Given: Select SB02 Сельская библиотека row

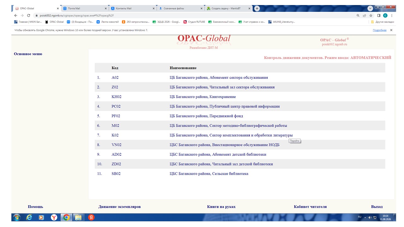Looking at the screenshot, I should (240, 174).
